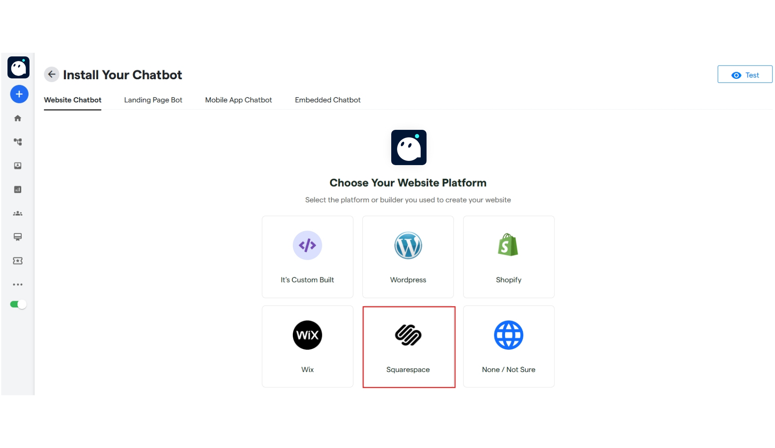
Task: Open the presentation screen icon in sidebar
Action: click(17, 237)
